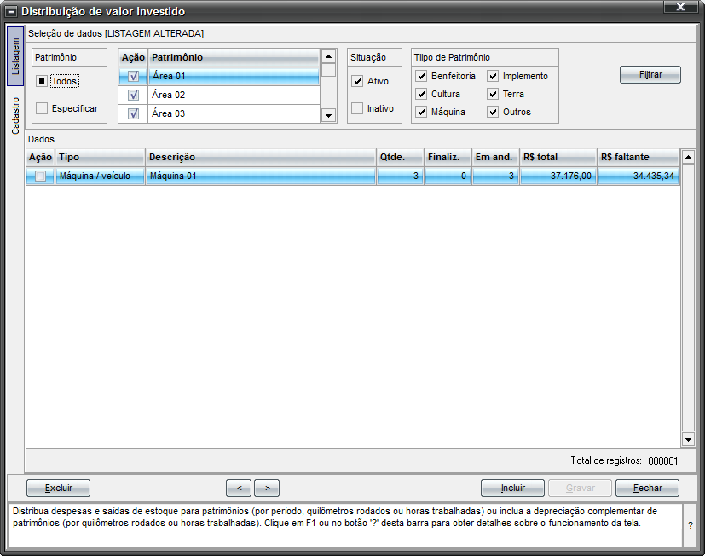Click the Em and. column header
The image size is (705, 556).
click(x=496, y=158)
